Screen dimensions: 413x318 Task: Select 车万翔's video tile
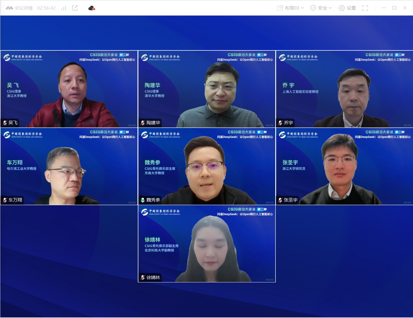pos(69,166)
